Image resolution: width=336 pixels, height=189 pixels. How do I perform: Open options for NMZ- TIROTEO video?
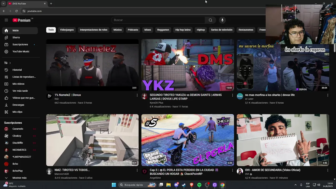[137, 170]
